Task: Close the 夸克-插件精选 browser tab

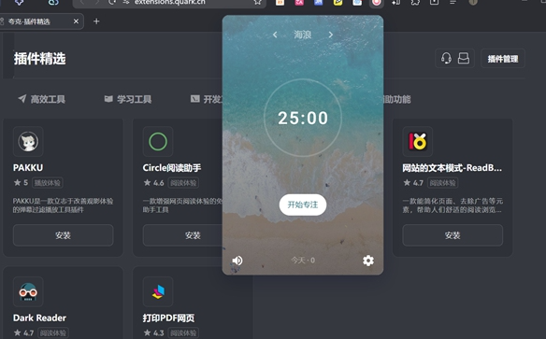Action: tap(76, 21)
